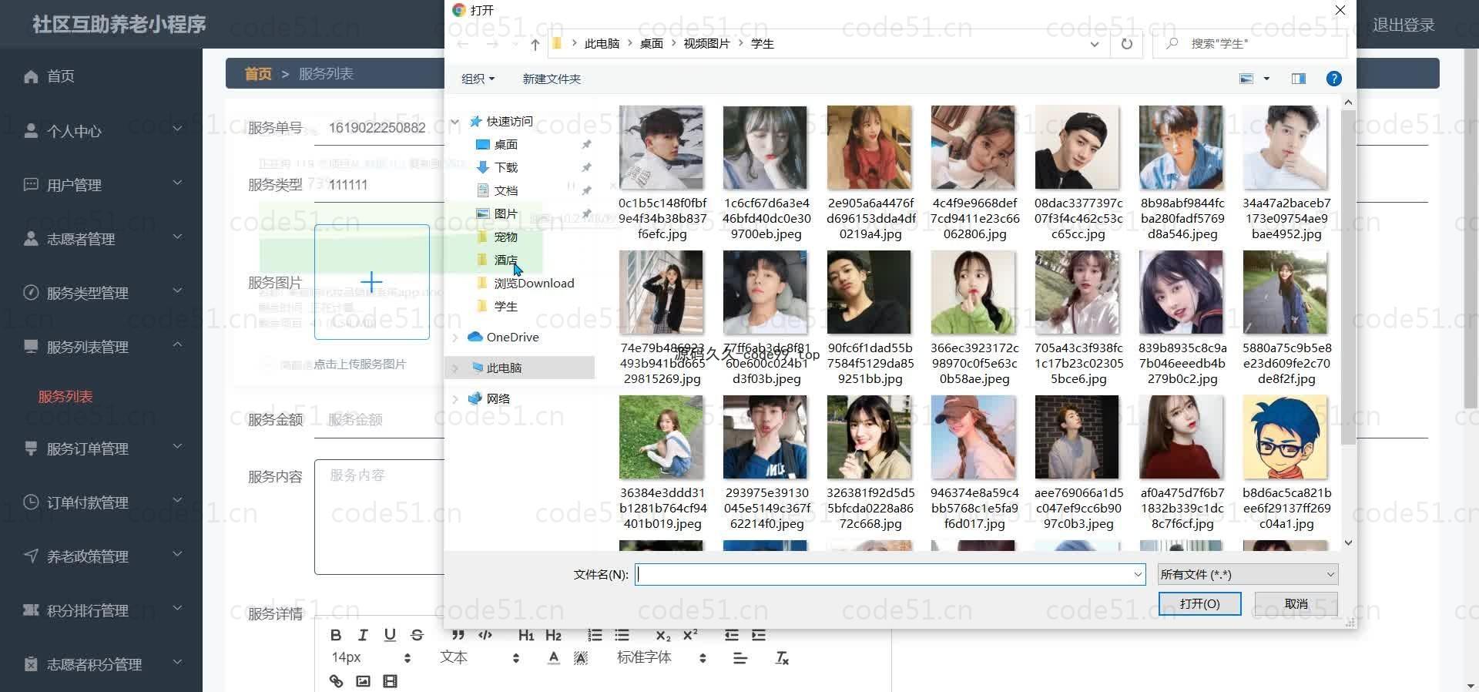The height and width of the screenshot is (692, 1479).
Task: Open view options dropdown arrow
Action: click(1266, 79)
